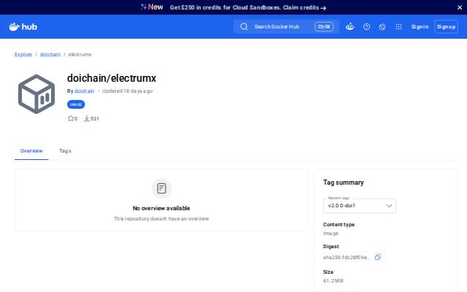Toggle the theme appearance icon
Image resolution: width=467 pixels, height=292 pixels.
pyautogui.click(x=382, y=27)
